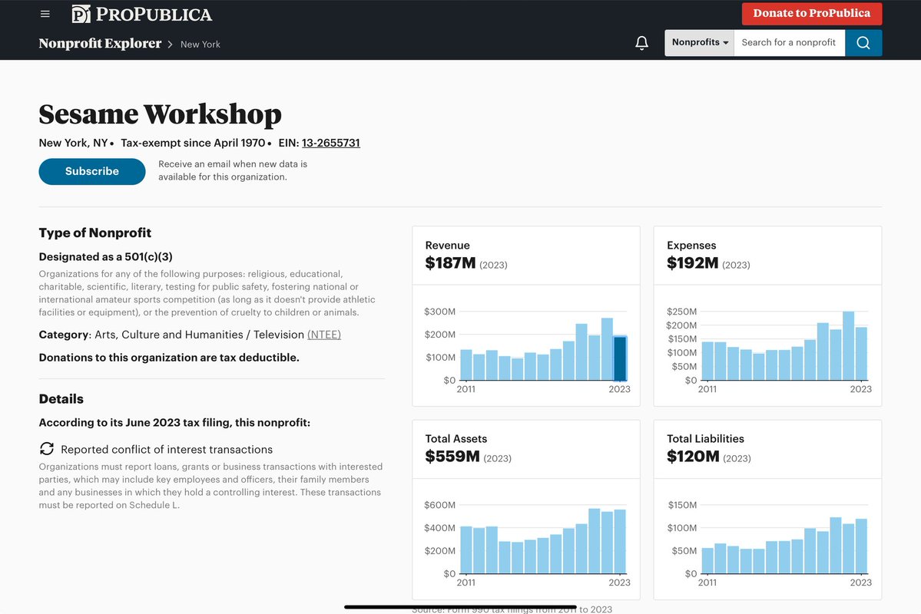Open notifications bell icon

click(x=642, y=43)
